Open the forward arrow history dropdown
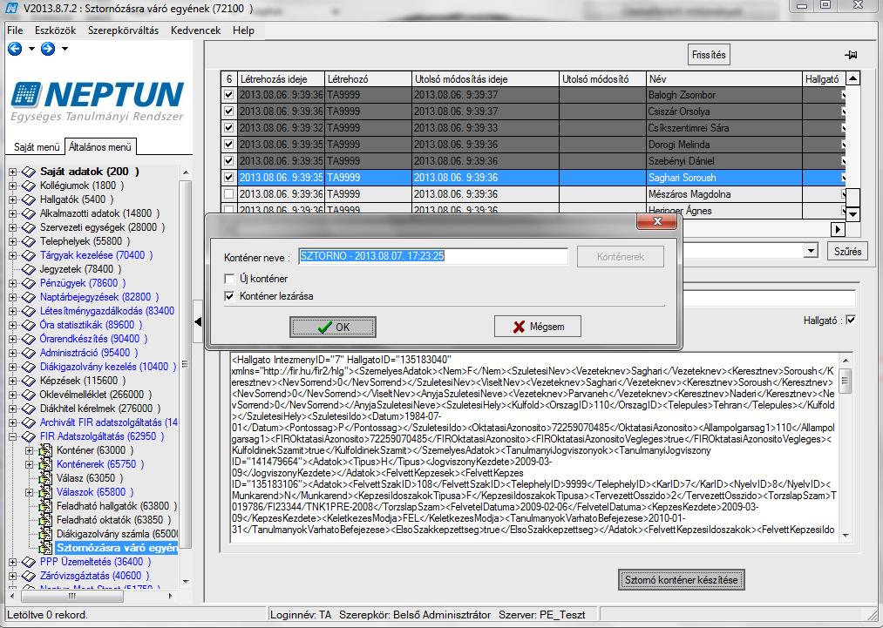This screenshot has width=883, height=628. (65, 49)
